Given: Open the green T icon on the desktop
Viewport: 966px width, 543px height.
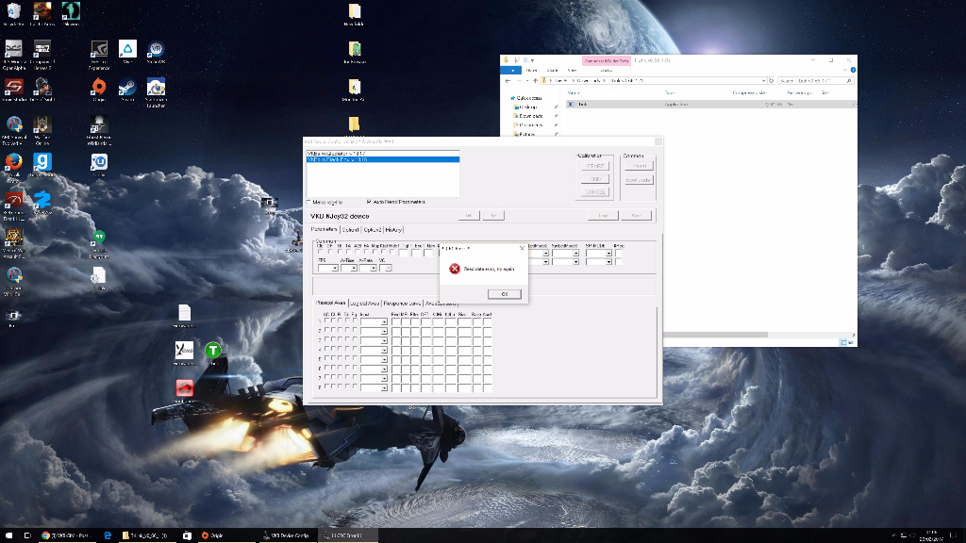Looking at the screenshot, I should tap(213, 351).
